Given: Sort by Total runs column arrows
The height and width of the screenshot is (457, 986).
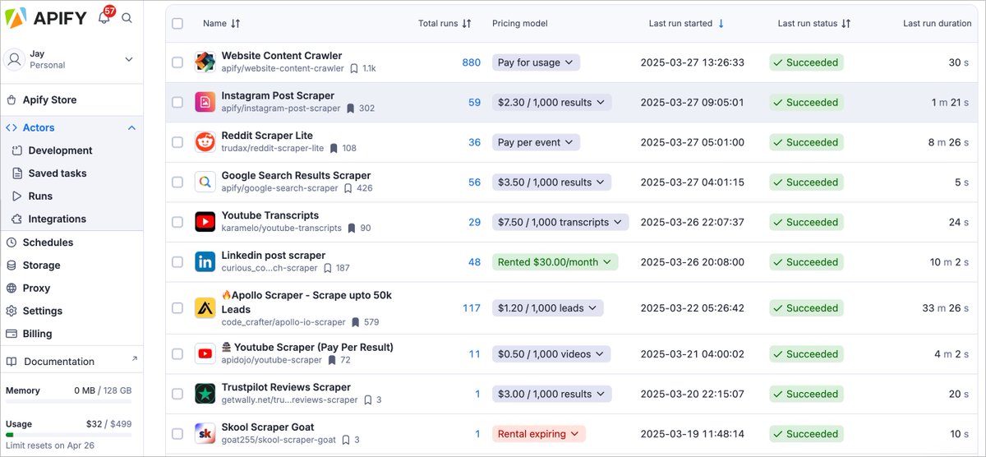Looking at the screenshot, I should pos(467,24).
